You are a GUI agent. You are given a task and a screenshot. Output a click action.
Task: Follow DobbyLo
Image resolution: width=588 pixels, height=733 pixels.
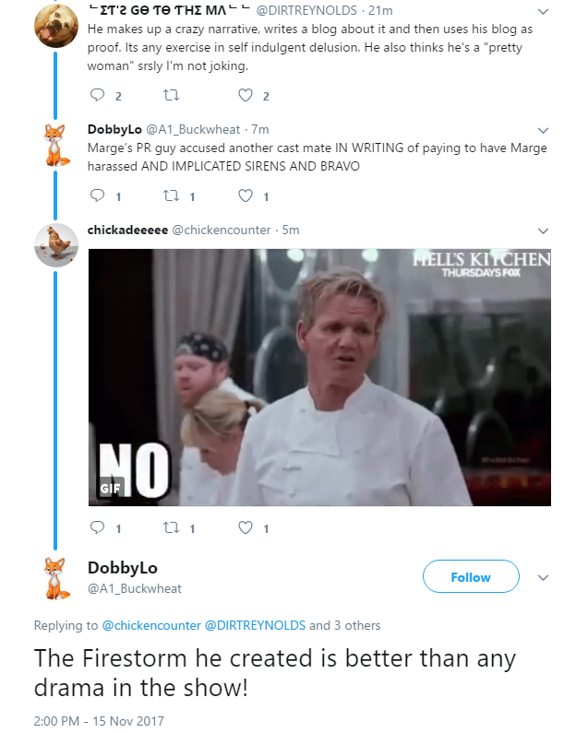pos(471,577)
